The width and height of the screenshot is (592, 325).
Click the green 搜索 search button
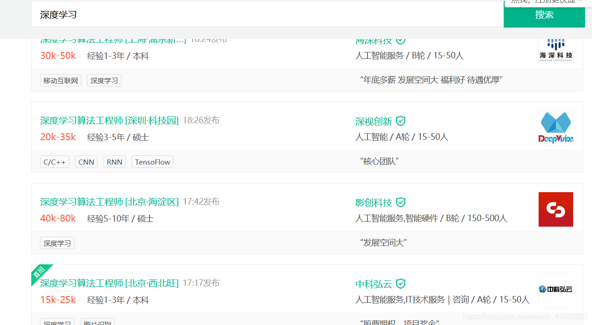pos(544,15)
